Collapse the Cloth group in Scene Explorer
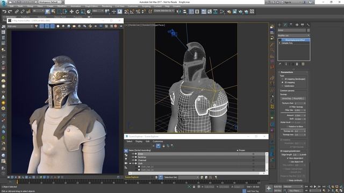This screenshot has width=344, height=193. point(130,164)
